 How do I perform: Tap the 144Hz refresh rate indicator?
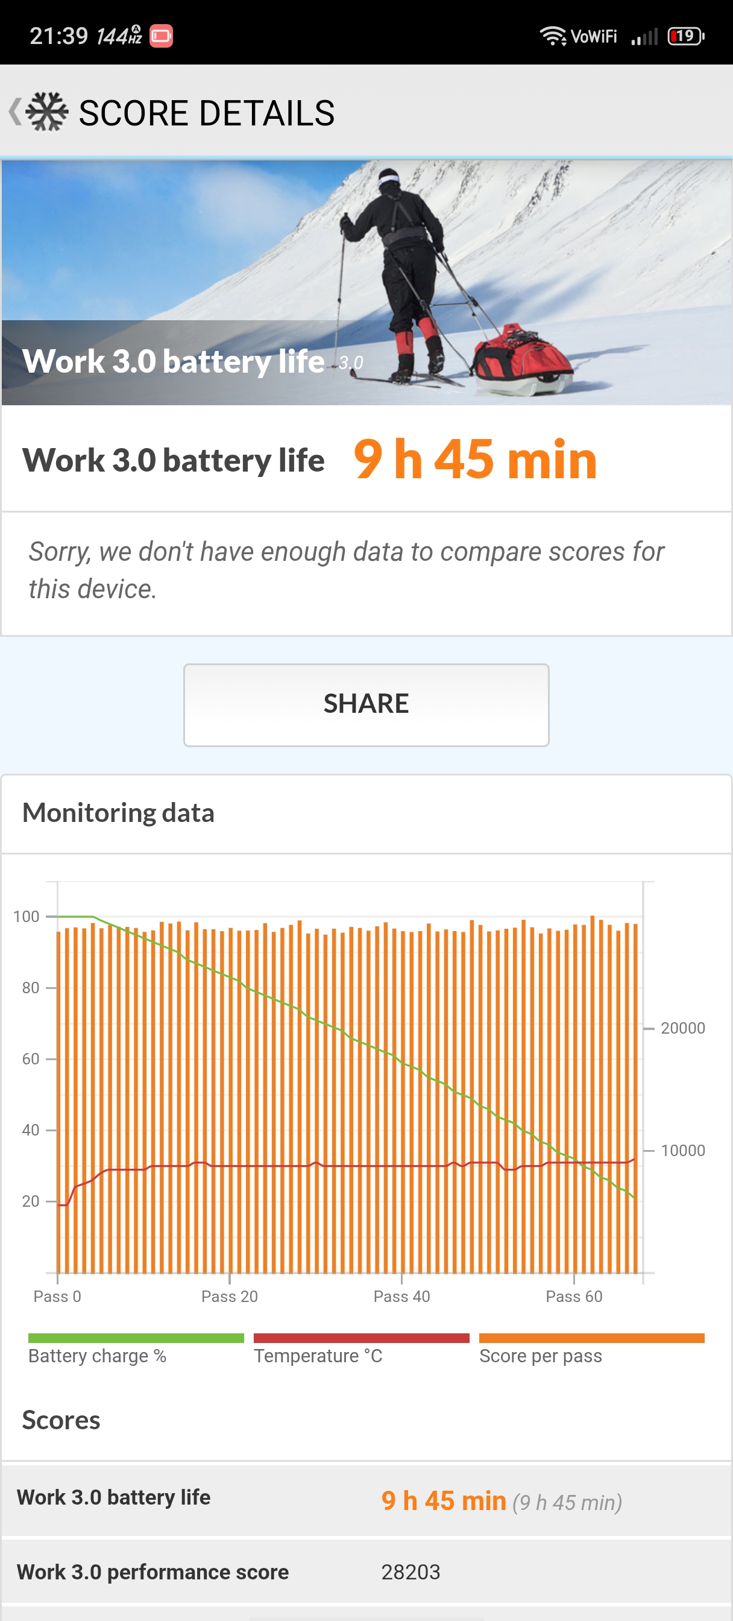(x=119, y=36)
